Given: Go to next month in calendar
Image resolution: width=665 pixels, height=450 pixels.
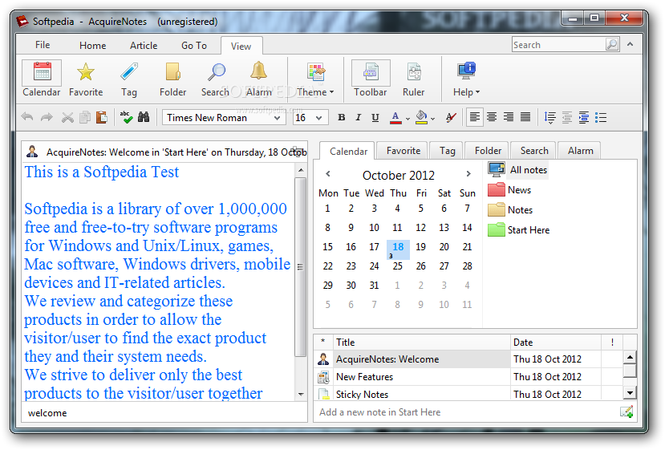Looking at the screenshot, I should click(468, 173).
